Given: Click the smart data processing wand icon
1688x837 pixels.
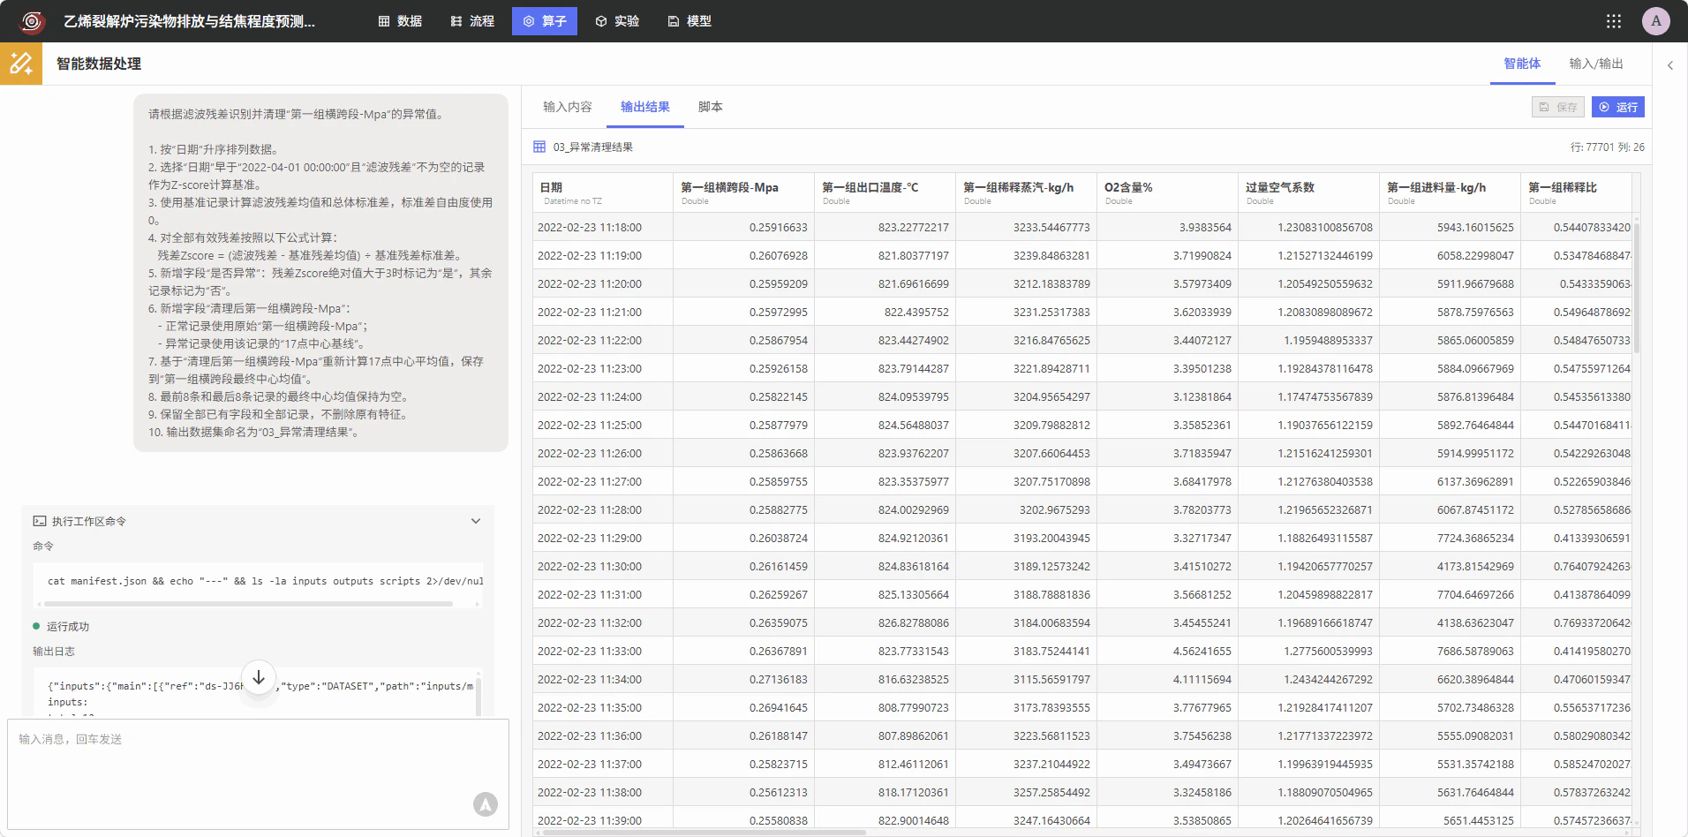Looking at the screenshot, I should point(21,64).
